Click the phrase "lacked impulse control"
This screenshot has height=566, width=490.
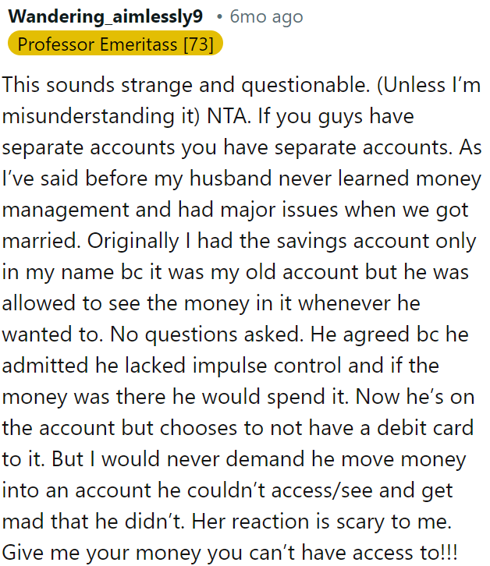click(x=233, y=366)
